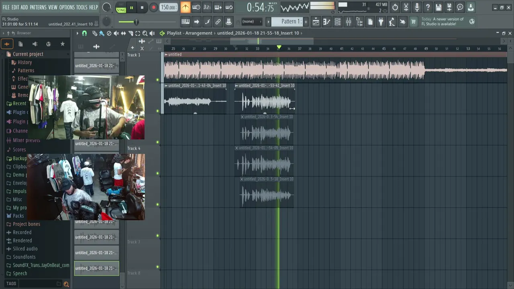This screenshot has height=289, width=514.
Task: Open Plugin picker plug icon
Action: (381, 22)
